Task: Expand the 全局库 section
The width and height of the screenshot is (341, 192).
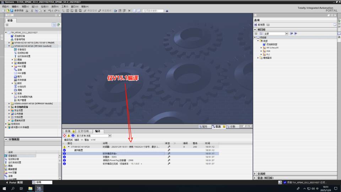Action: click(x=255, y=174)
